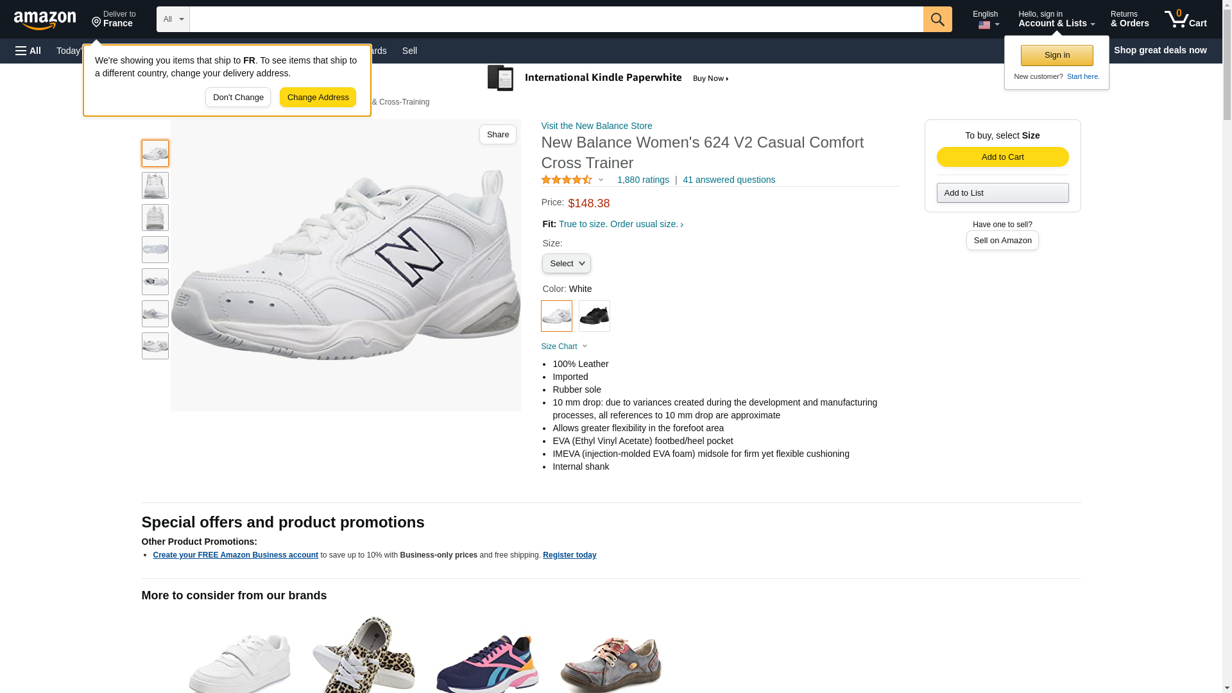Expand the Size Chart

click(563, 346)
